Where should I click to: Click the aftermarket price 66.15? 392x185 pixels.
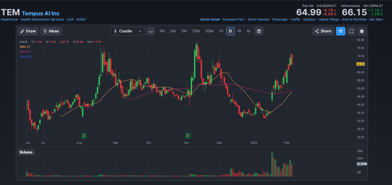[354, 12]
